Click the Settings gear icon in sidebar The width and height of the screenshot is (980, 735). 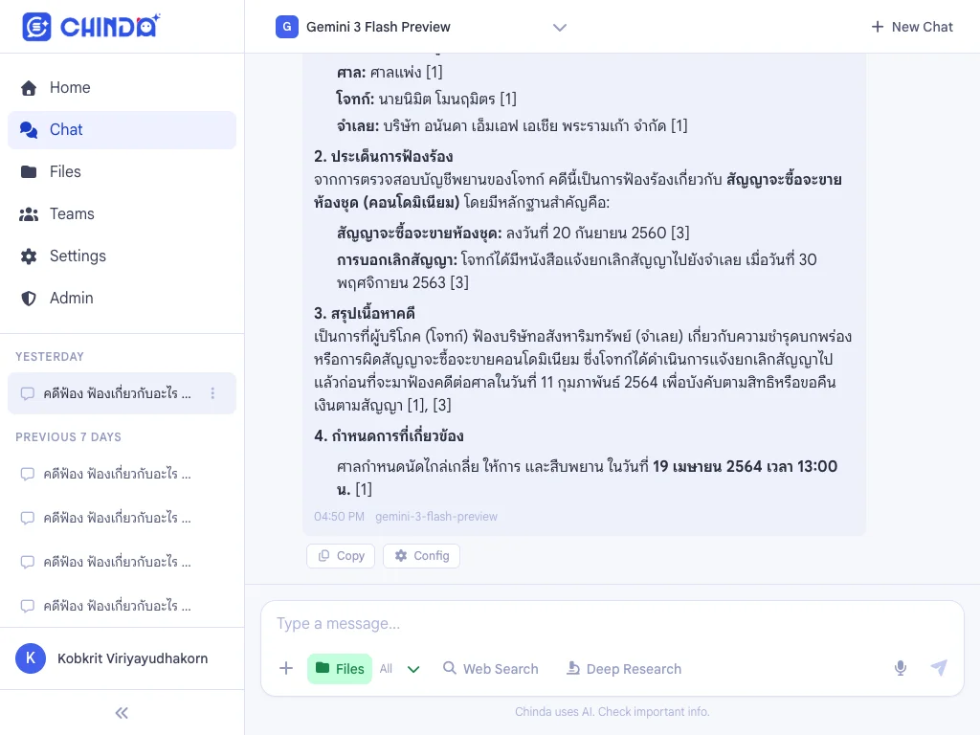[29, 256]
